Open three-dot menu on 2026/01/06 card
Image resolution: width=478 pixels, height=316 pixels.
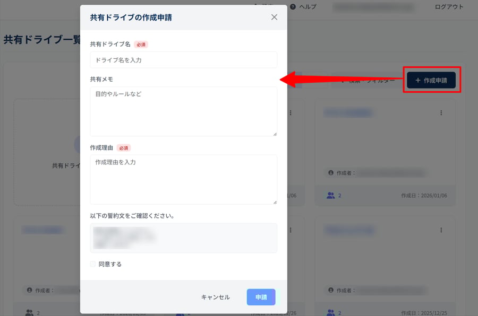pyautogui.click(x=441, y=113)
